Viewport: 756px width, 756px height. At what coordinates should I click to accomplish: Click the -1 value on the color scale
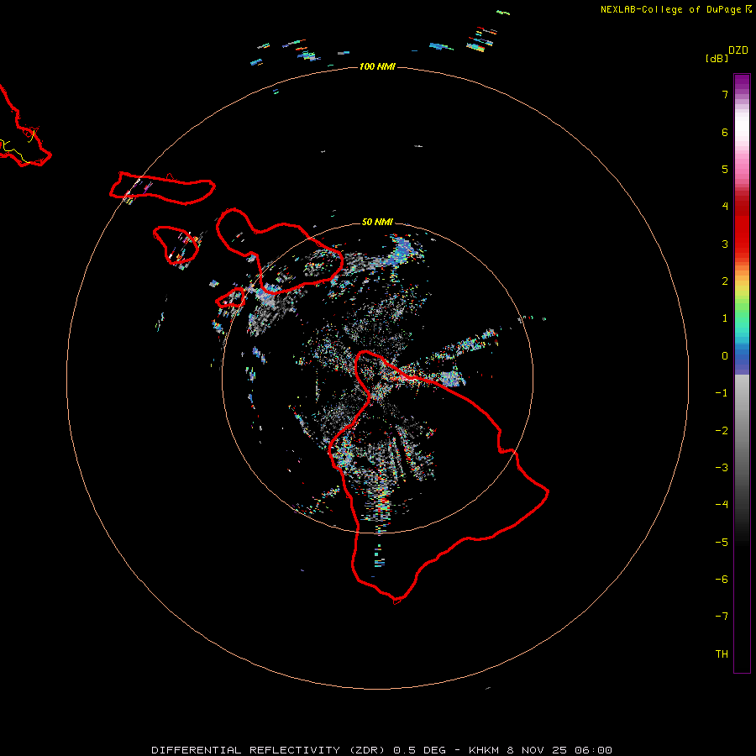(722, 393)
